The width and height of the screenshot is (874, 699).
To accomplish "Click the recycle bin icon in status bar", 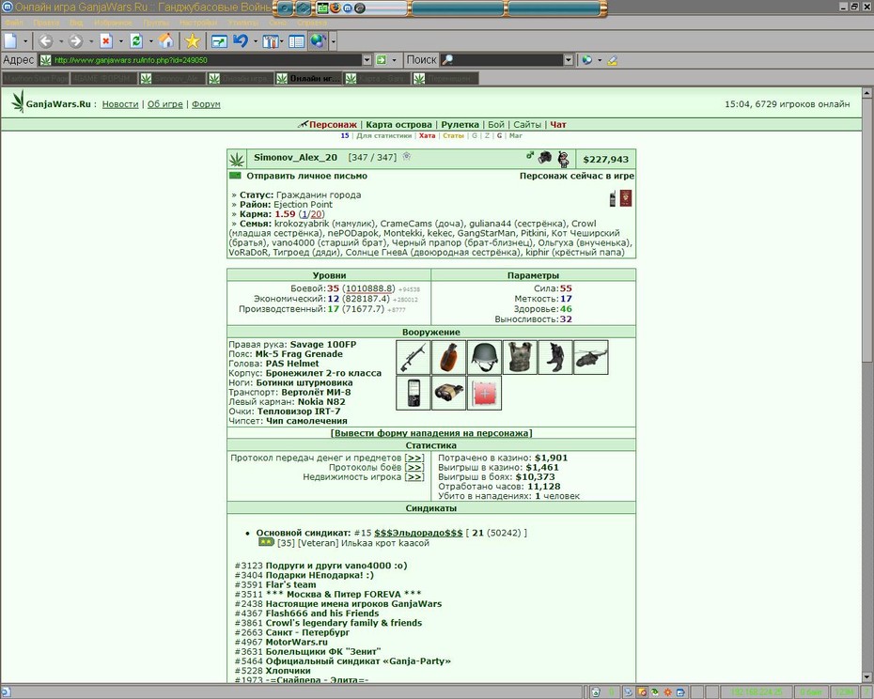I will (596, 692).
